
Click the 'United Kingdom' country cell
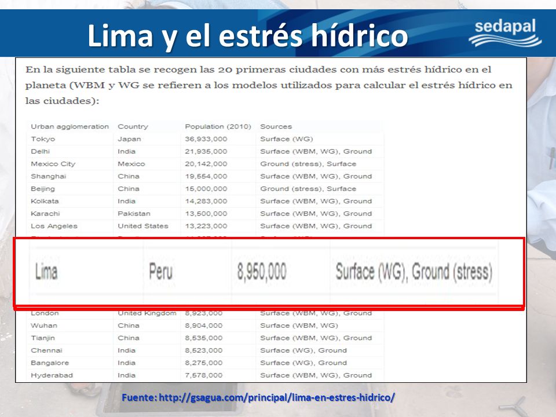coord(147,313)
